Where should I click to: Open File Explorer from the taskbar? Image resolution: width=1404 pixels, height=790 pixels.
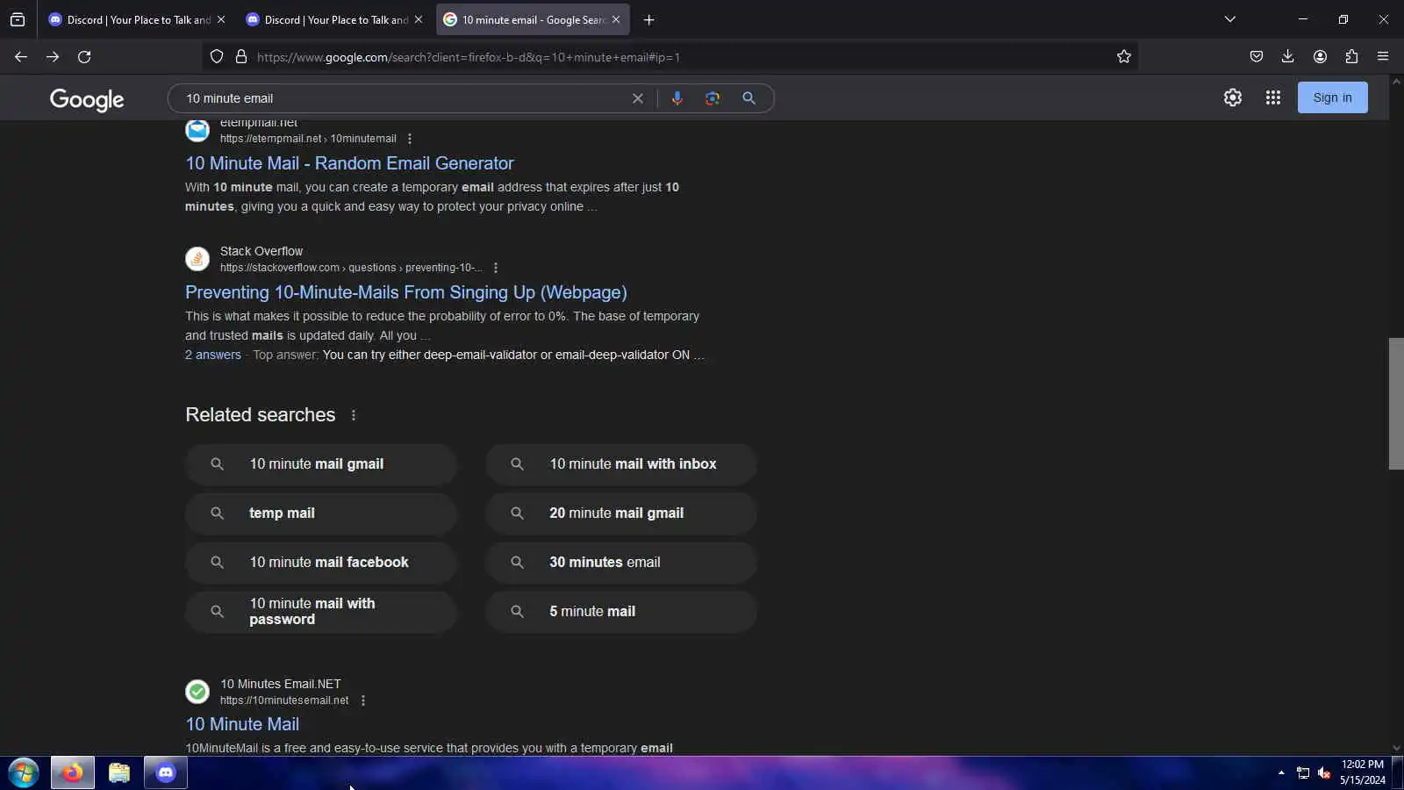point(119,773)
